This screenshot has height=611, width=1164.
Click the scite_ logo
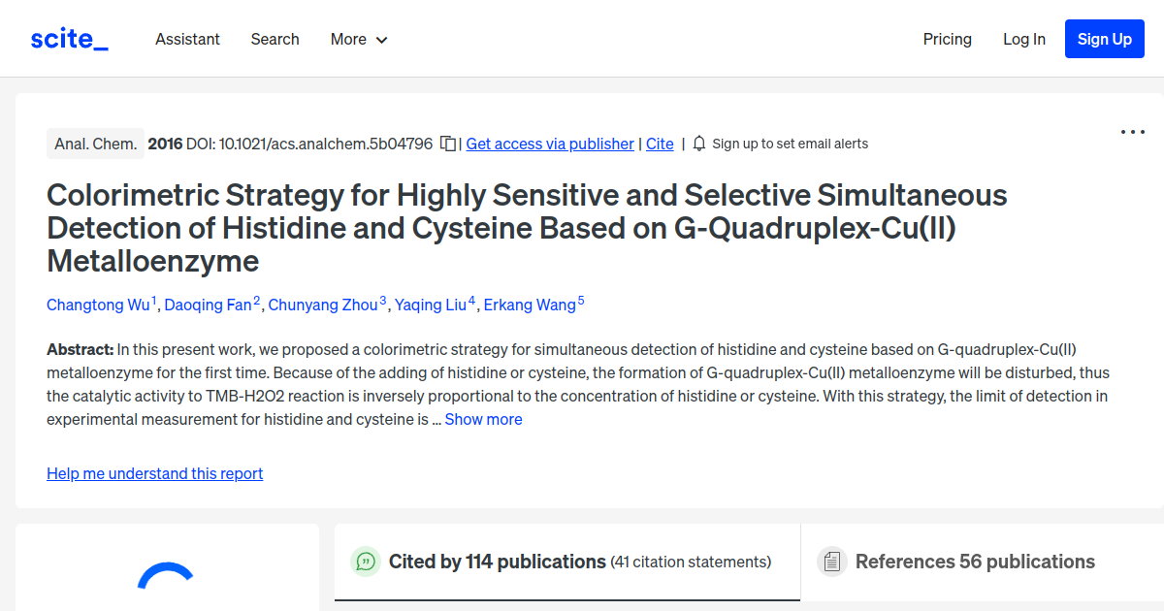point(68,38)
